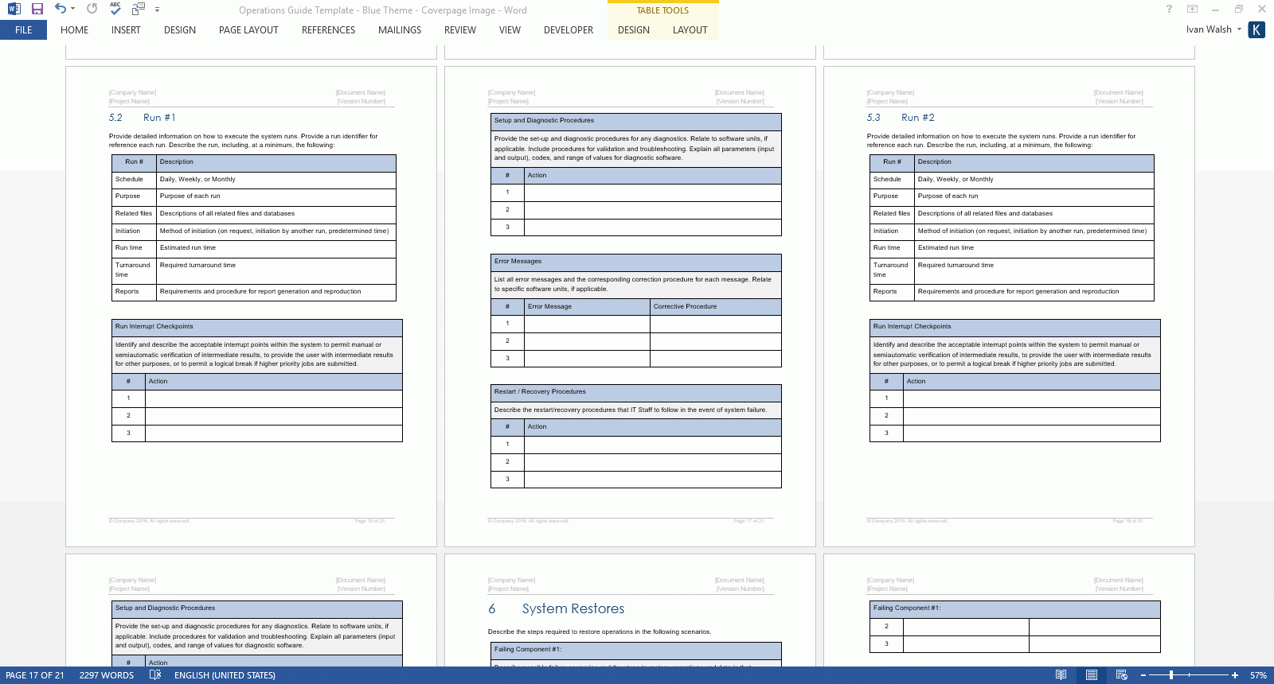The height and width of the screenshot is (684, 1274).
Task: Expand the Undo history dropdown arrow
Action: 73,9
